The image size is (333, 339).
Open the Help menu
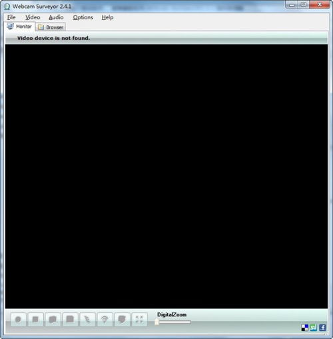[x=107, y=17]
